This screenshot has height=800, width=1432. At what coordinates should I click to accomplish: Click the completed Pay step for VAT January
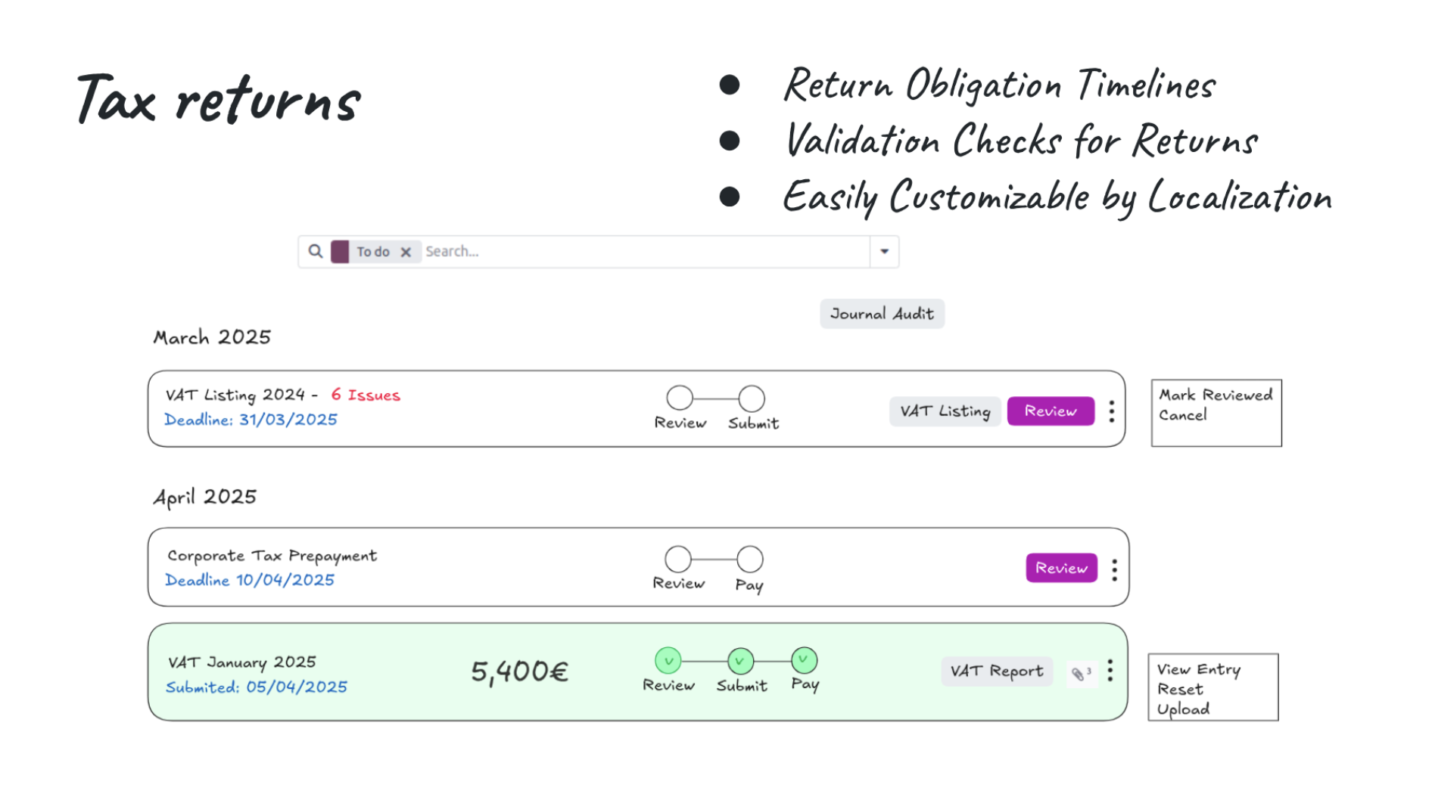(804, 660)
